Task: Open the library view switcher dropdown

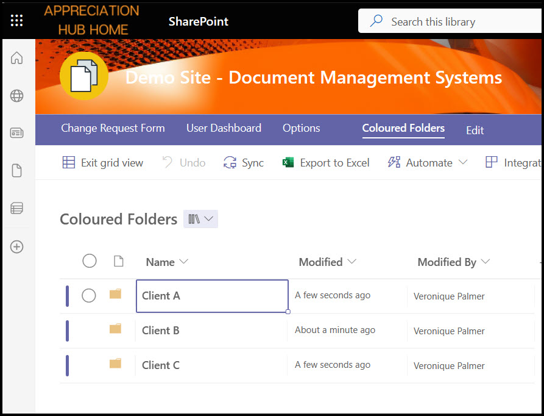Action: coord(200,219)
